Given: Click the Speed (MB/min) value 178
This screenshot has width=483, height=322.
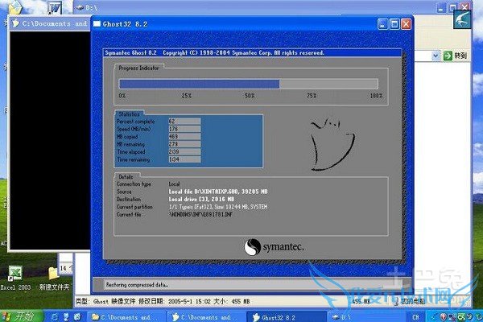Looking at the screenshot, I should (x=184, y=129).
